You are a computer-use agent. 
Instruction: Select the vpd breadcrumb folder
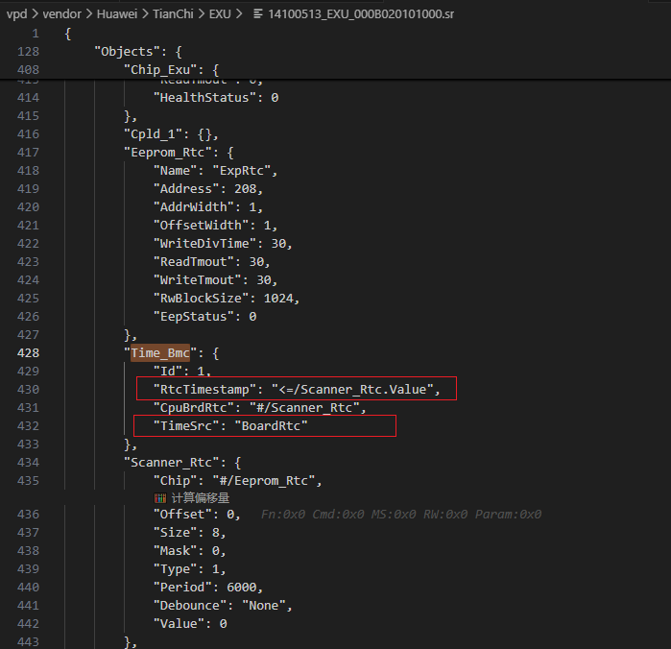pos(16,13)
